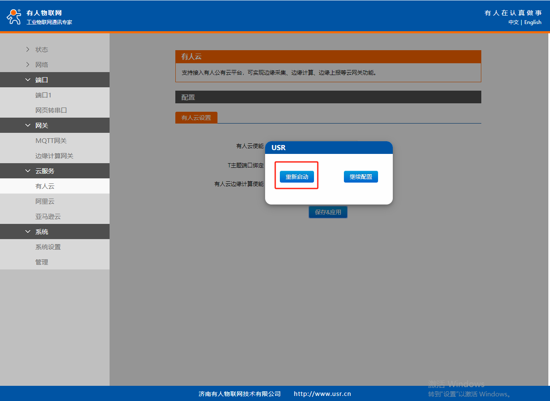This screenshot has height=401, width=550.
Task: Select 有人云 in the sidebar
Action: (x=55, y=186)
